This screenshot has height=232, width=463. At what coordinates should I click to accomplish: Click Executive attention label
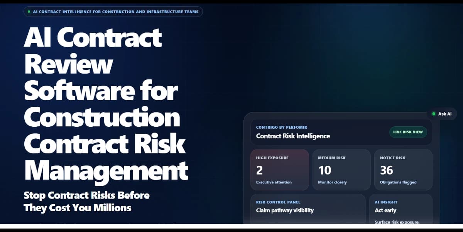point(274,182)
